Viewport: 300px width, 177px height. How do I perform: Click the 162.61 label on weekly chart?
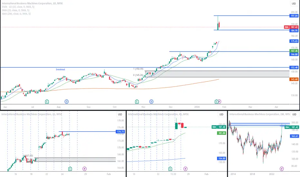tap(295, 136)
